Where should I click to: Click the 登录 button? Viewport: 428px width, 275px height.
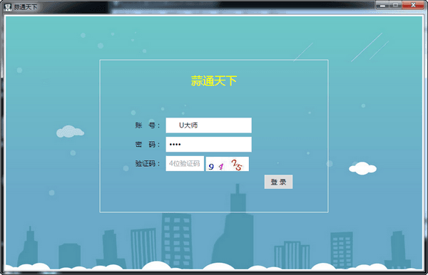[278, 182]
